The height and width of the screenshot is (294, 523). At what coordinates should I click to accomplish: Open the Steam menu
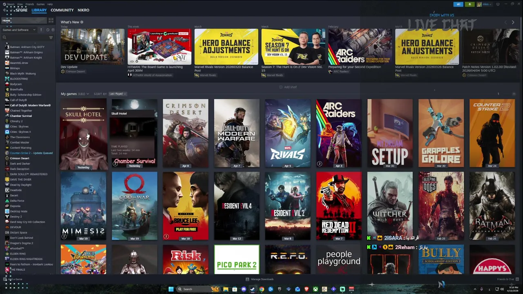pyautogui.click(x=11, y=4)
